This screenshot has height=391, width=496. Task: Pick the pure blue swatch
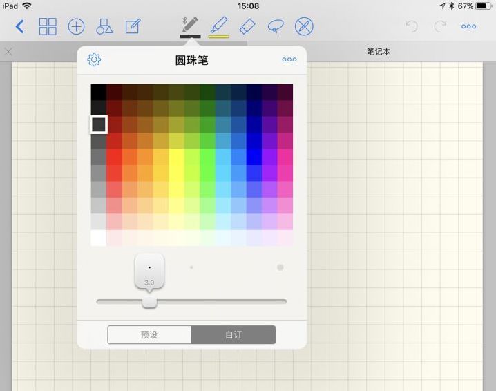point(254,157)
